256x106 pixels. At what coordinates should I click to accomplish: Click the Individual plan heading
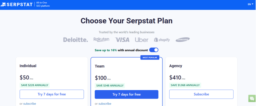click(28, 66)
